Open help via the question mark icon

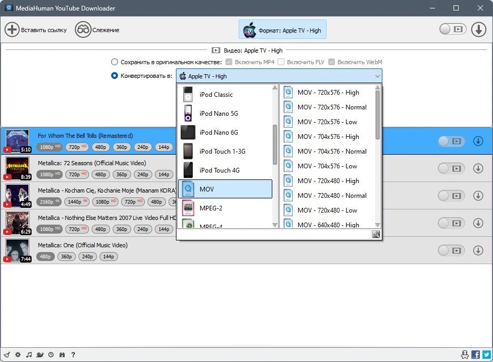(x=73, y=355)
